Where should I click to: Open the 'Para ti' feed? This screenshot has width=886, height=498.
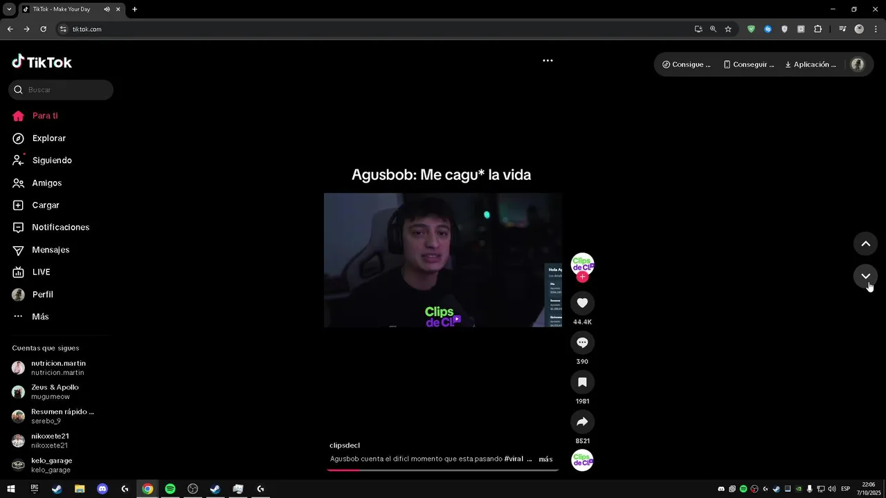[35, 116]
